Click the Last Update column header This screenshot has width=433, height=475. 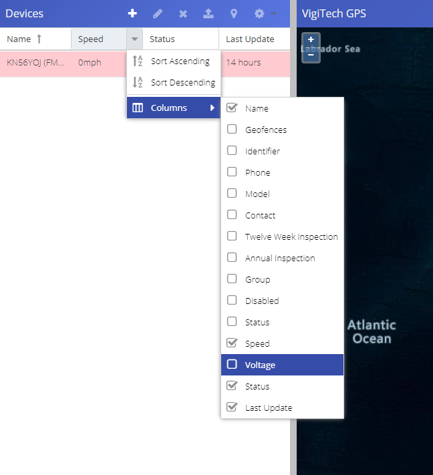[x=250, y=39]
